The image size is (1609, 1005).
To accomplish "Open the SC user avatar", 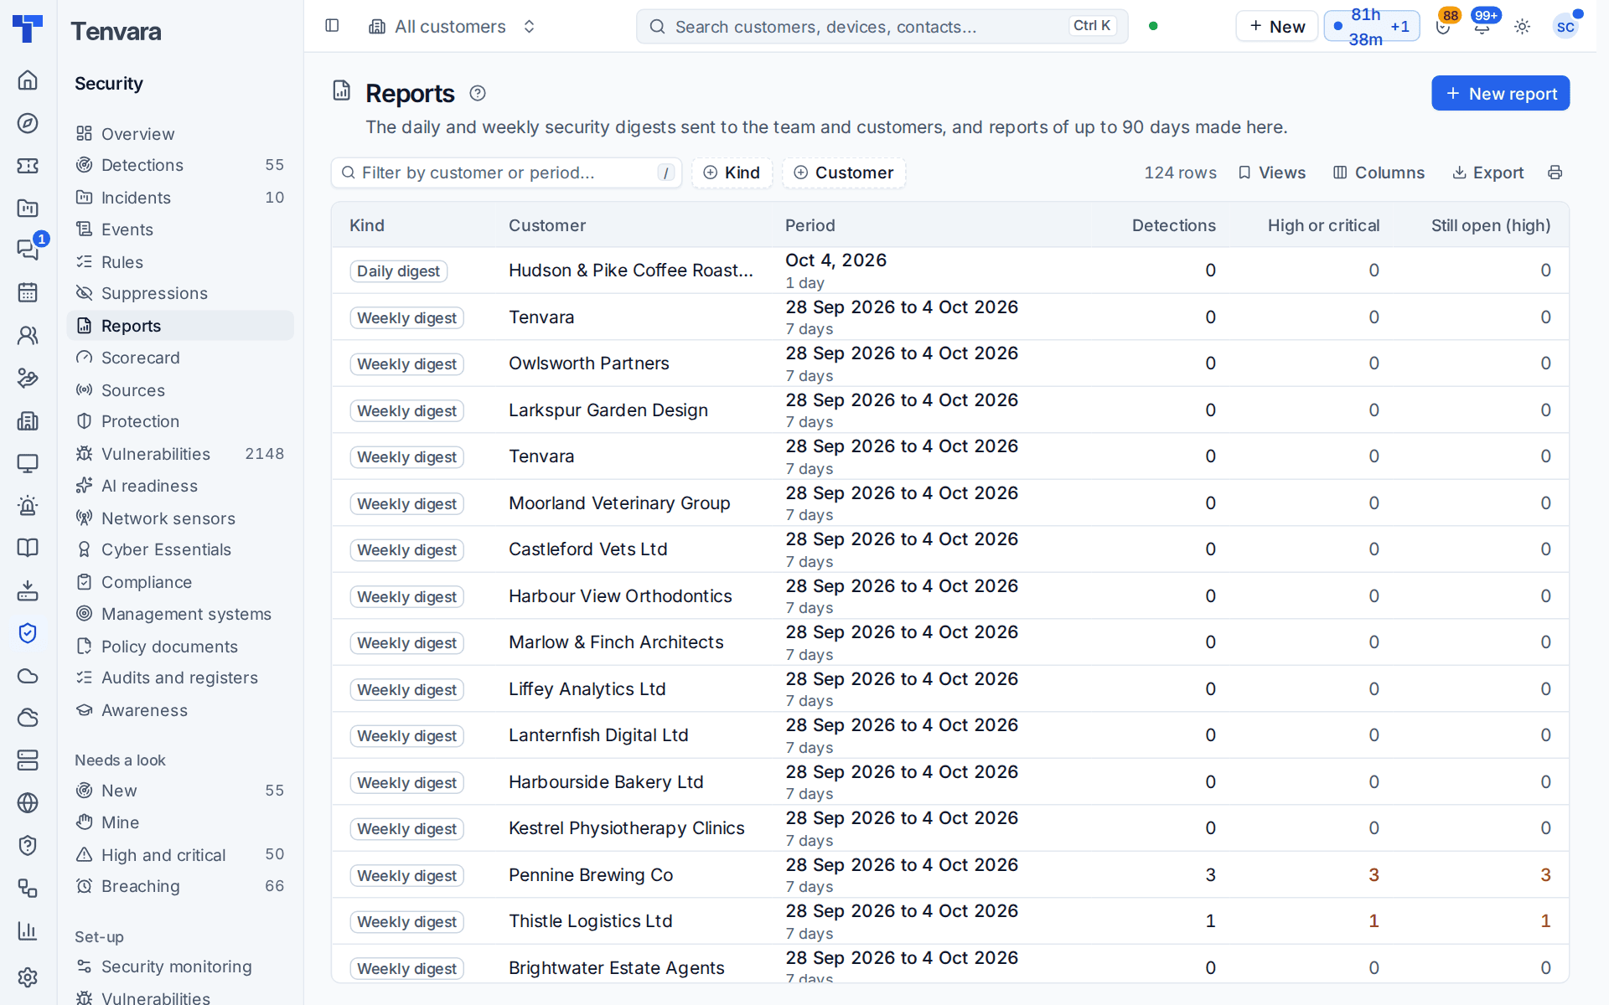I will pos(1565,27).
